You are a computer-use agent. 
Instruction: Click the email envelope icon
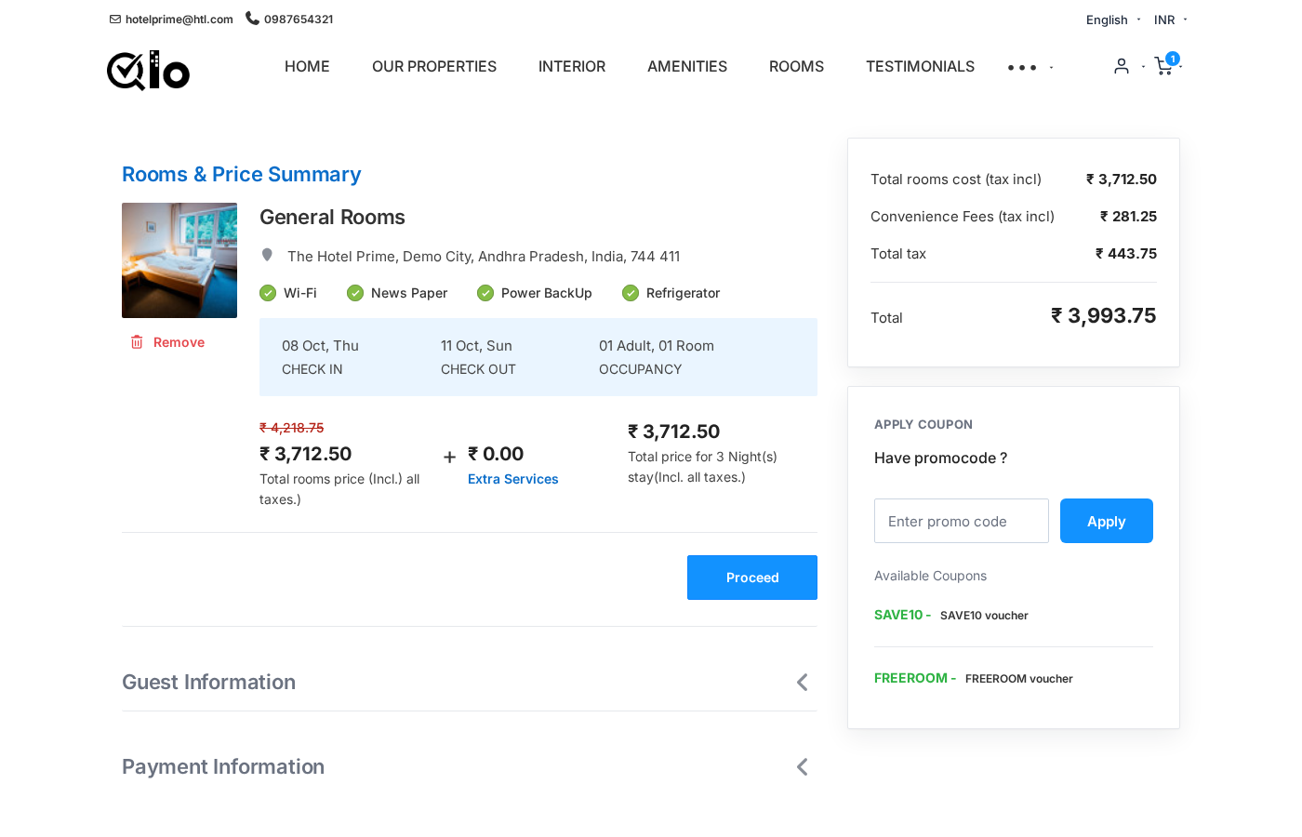(x=115, y=20)
